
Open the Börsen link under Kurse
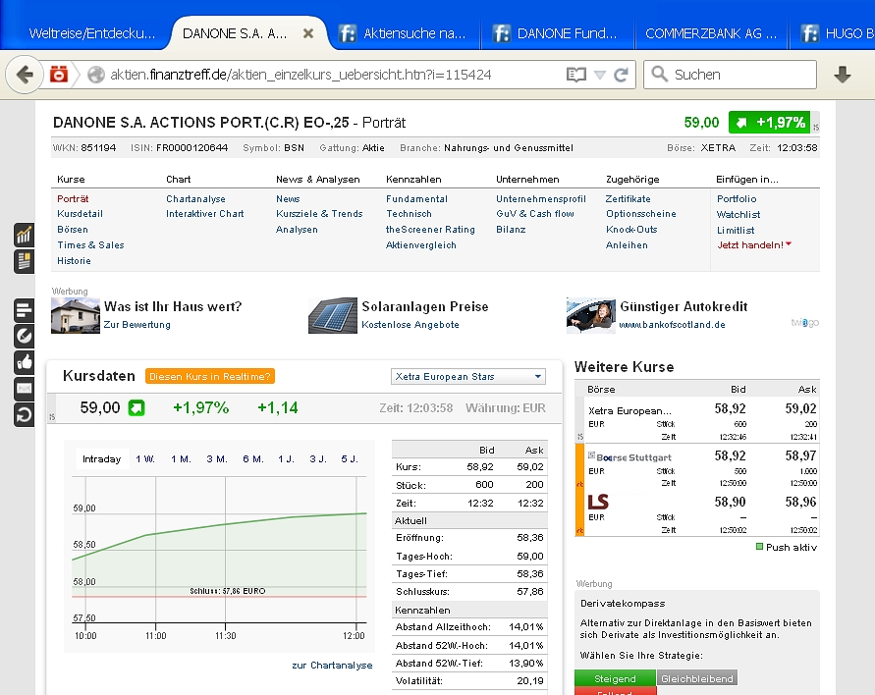pos(73,230)
